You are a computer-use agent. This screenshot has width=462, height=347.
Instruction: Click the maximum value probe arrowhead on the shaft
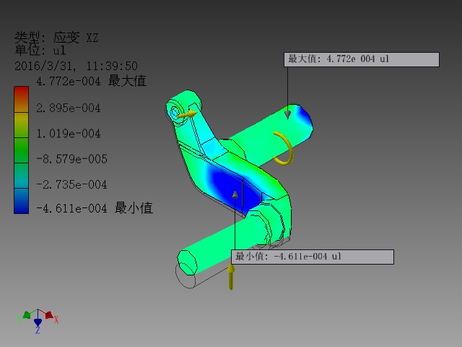(x=287, y=114)
